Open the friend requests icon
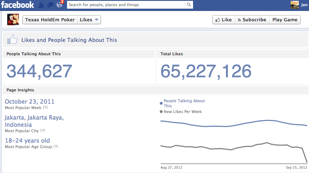This screenshot has width=309, height=173. point(41,5)
